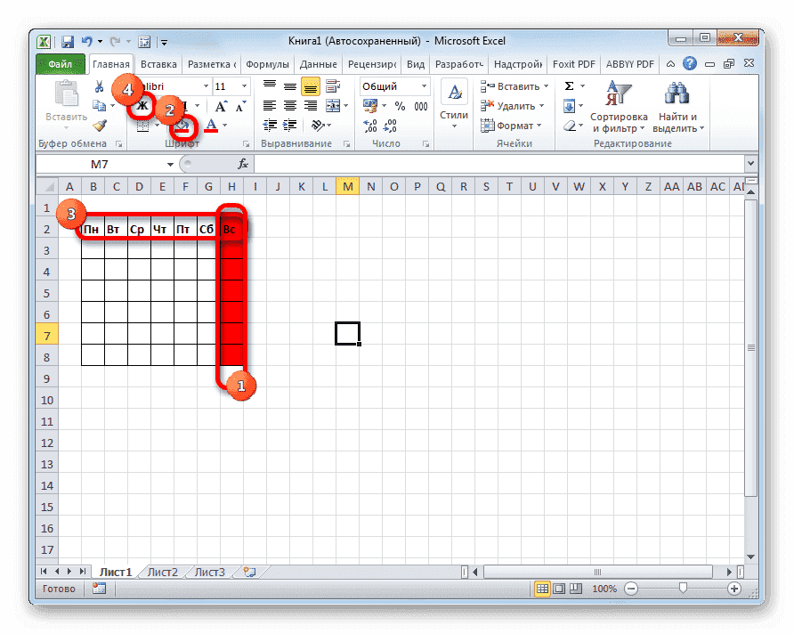Open the Общий number format dropdown
Image resolution: width=794 pixels, height=634 pixels.
pyautogui.click(x=390, y=85)
